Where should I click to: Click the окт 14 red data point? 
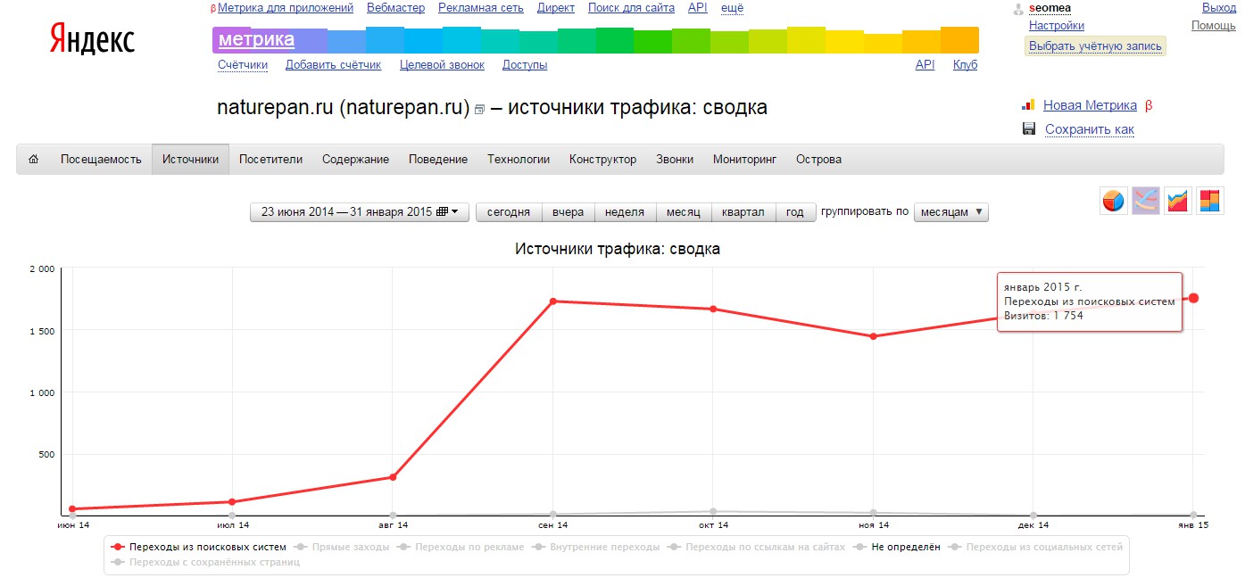713,309
